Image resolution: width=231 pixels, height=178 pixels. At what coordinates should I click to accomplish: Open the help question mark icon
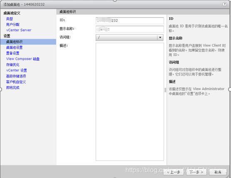(224, 4)
